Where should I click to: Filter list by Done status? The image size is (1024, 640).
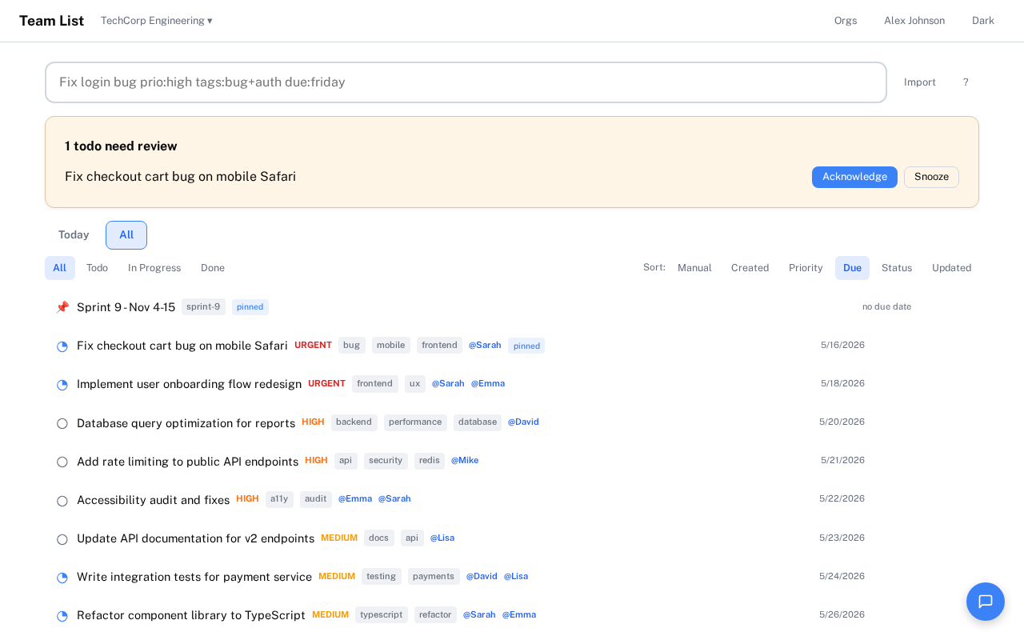click(213, 268)
